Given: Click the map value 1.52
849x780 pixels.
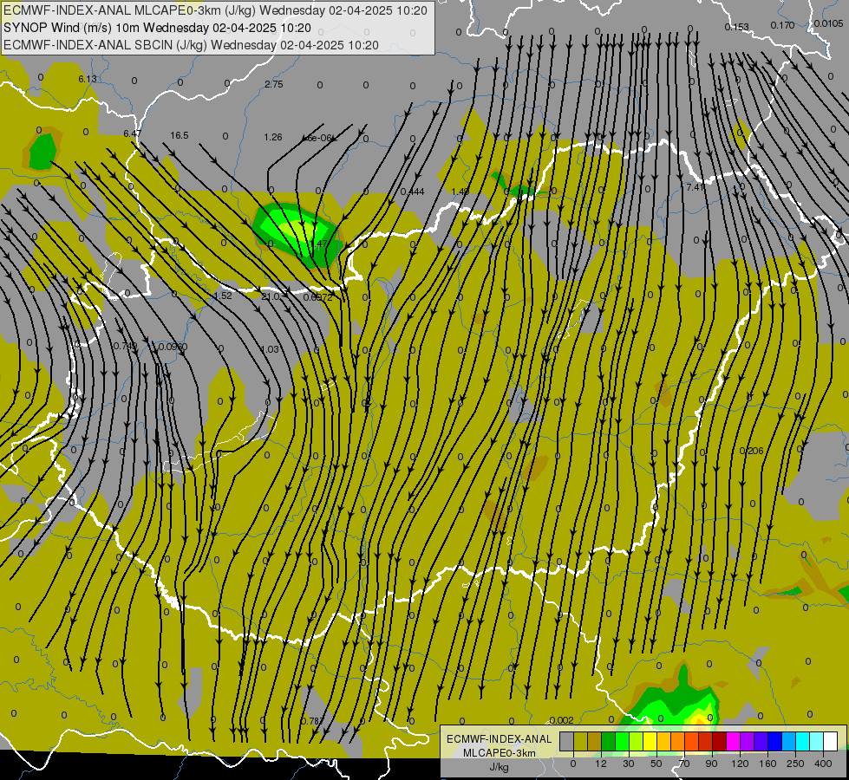Looking at the screenshot, I should pyautogui.click(x=223, y=296).
